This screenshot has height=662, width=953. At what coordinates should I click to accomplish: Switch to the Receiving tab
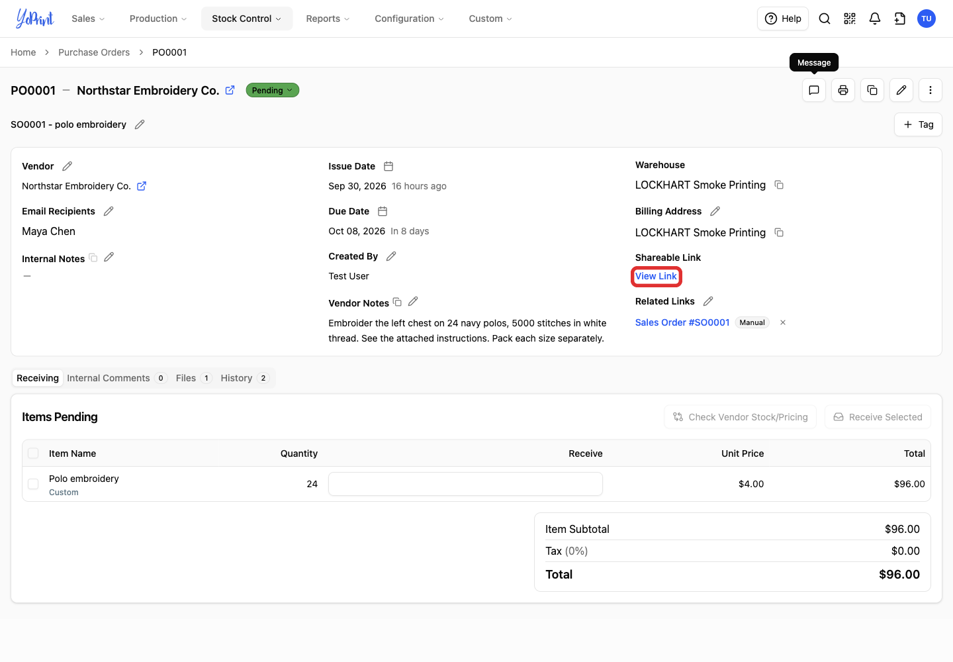[x=38, y=378]
